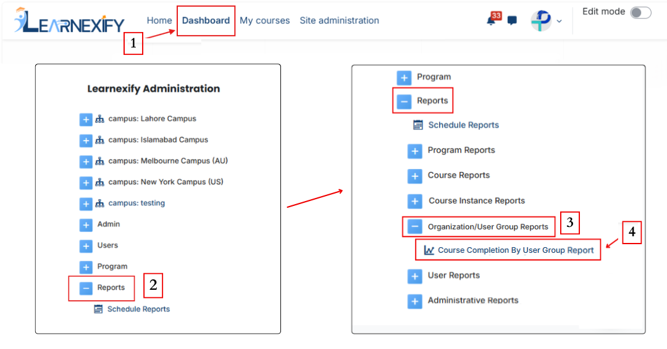Screen dimensions: 667x349
Task: Expand User Reports node
Action: pos(415,276)
